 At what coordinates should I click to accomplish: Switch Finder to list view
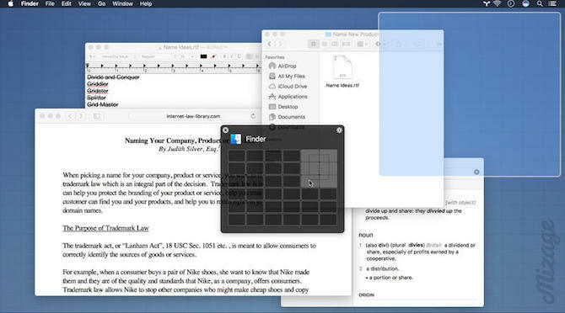click(325, 44)
